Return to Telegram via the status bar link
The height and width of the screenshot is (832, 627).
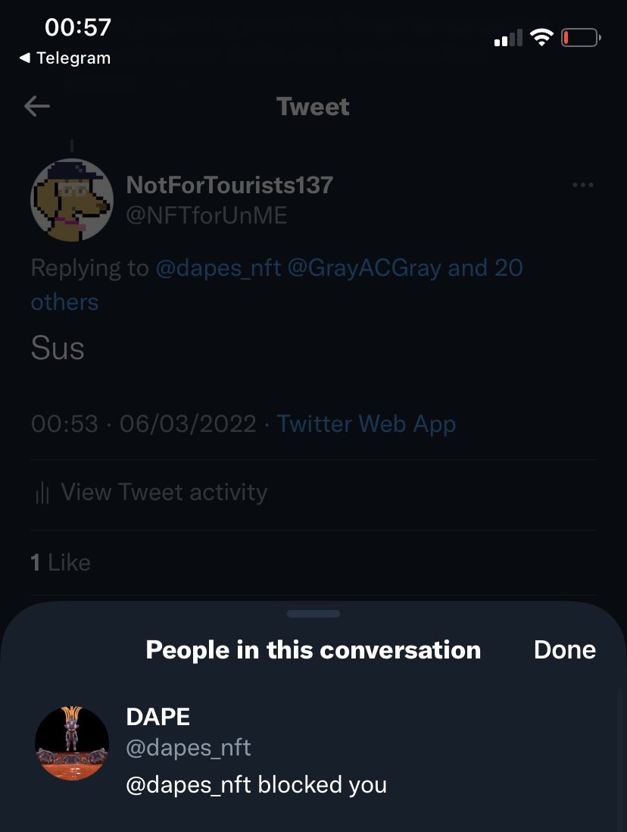pos(65,58)
